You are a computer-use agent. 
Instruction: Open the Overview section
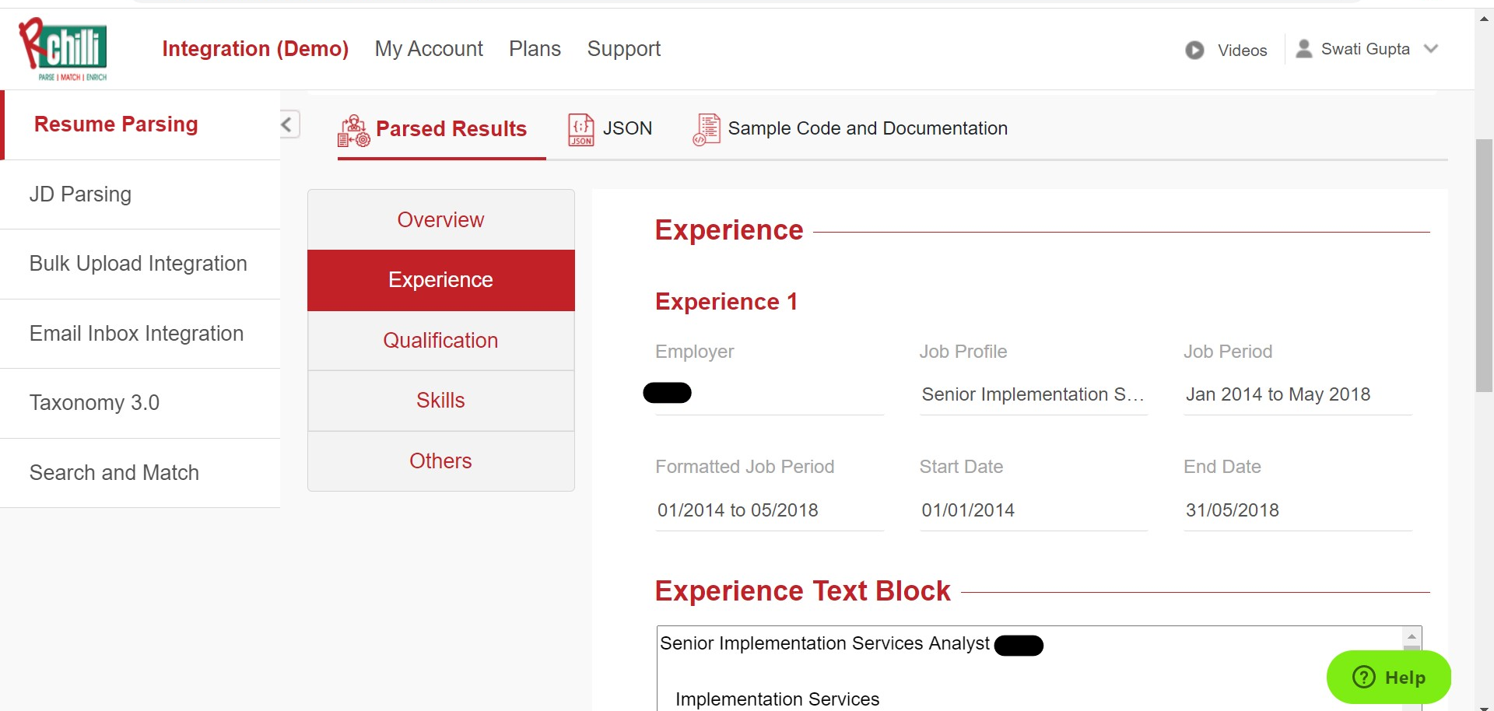point(440,220)
